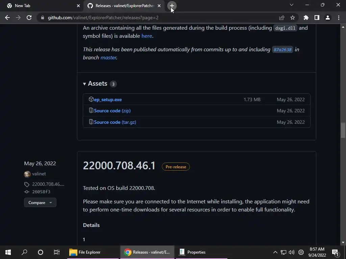346x259 pixels.
Task: Open the clock showing 8:57 AM
Action: [x=317, y=252]
